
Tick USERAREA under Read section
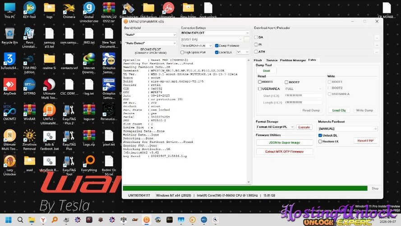click(x=260, y=89)
